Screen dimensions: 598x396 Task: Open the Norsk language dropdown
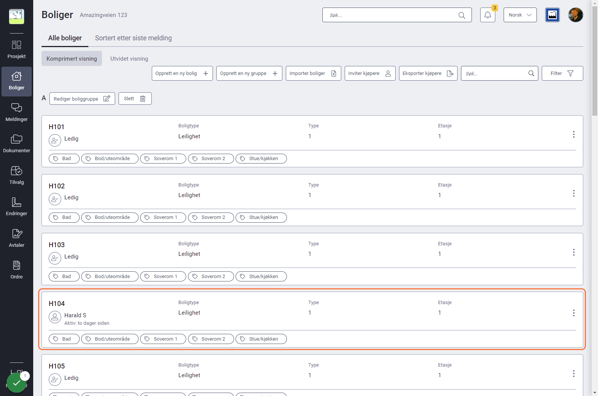520,15
